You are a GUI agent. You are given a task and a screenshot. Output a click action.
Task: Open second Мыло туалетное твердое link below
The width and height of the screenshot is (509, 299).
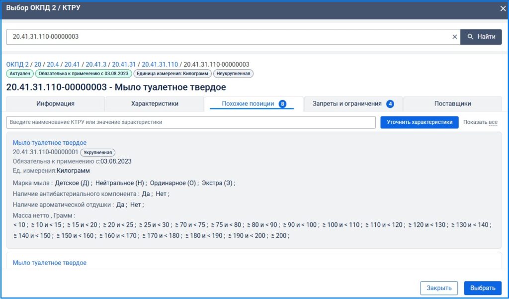click(x=50, y=263)
